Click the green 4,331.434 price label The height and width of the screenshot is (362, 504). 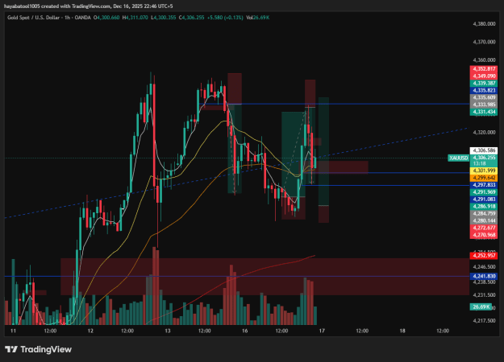point(484,112)
